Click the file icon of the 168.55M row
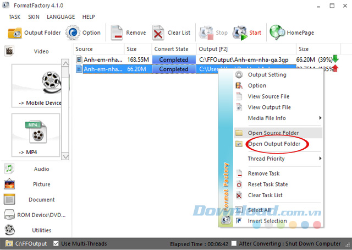Viewport: 352px width, 250px height. [x=79, y=59]
